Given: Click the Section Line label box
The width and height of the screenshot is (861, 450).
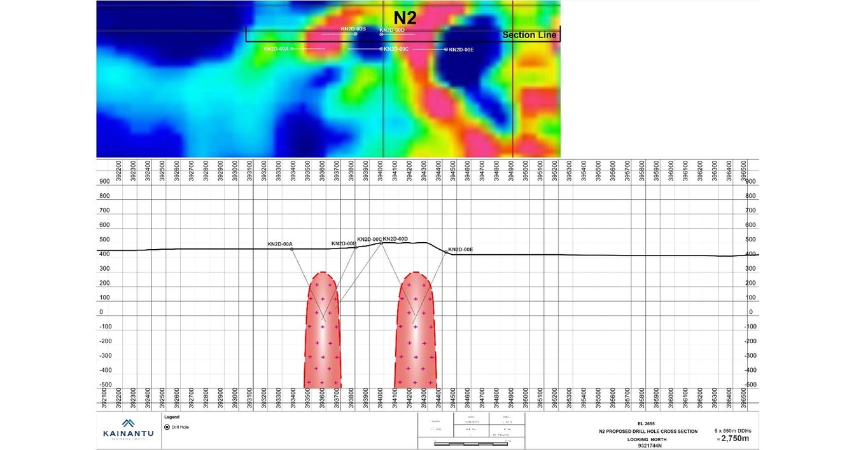Looking at the screenshot, I should tap(529, 35).
